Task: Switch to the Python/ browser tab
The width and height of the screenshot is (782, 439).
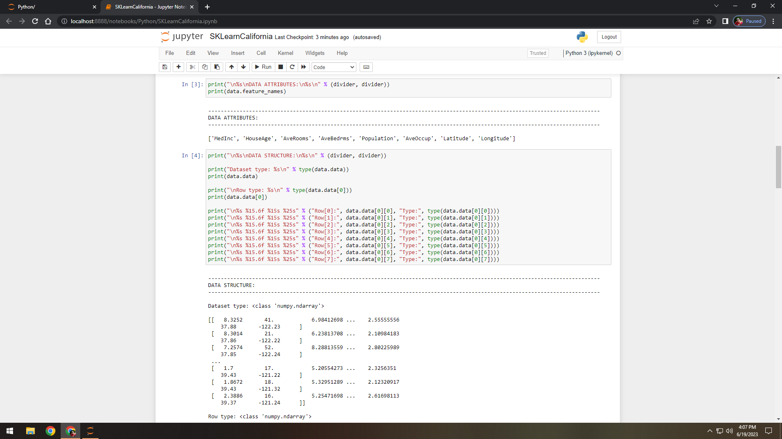Action: pos(49,7)
